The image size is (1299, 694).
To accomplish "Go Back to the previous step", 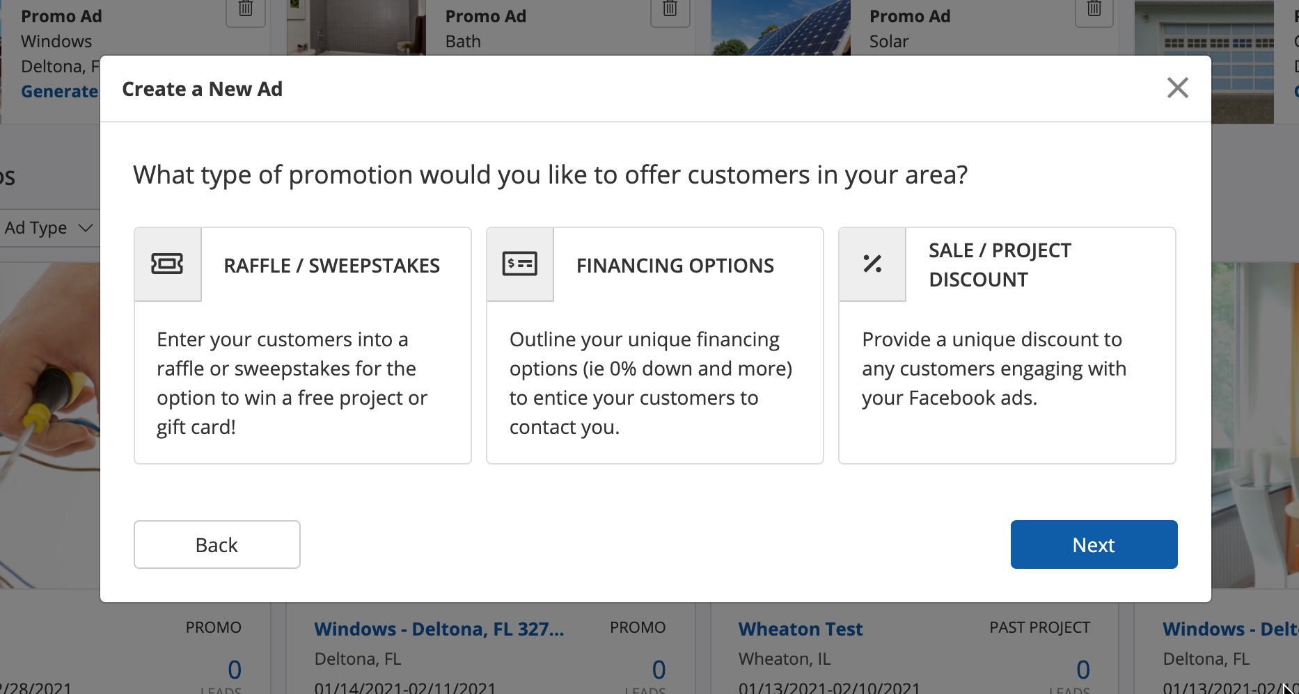I will [x=216, y=544].
